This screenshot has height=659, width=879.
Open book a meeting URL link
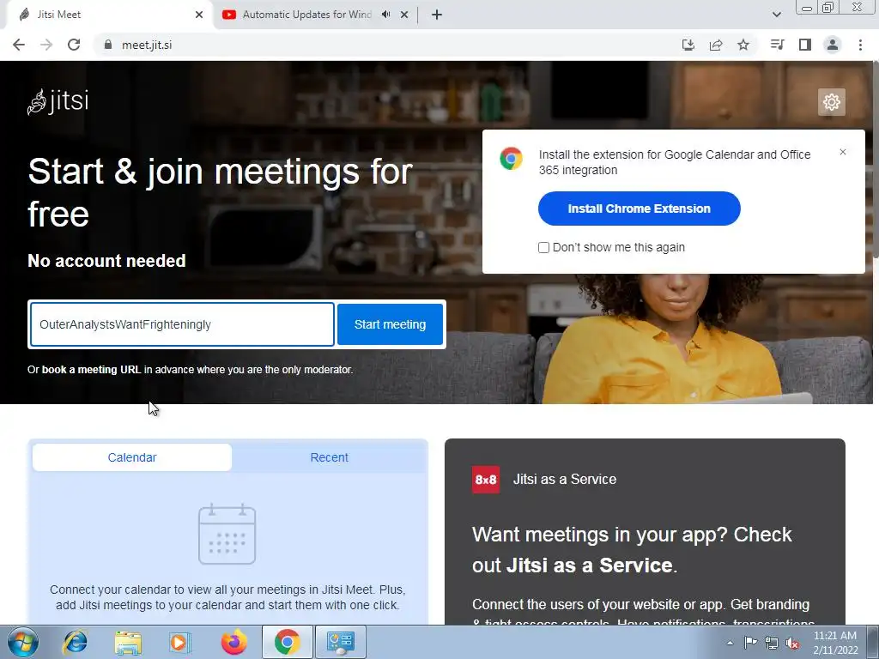(x=91, y=370)
